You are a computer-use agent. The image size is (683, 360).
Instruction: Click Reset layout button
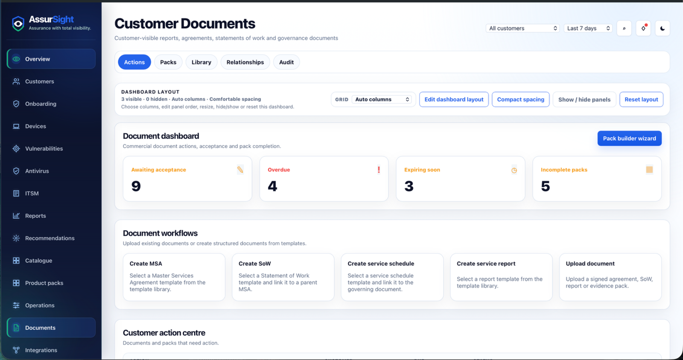coord(641,99)
